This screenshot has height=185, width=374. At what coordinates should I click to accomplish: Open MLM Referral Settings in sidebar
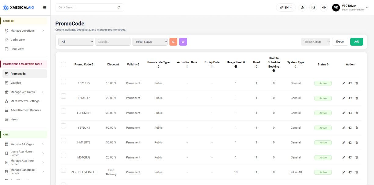[25, 101]
